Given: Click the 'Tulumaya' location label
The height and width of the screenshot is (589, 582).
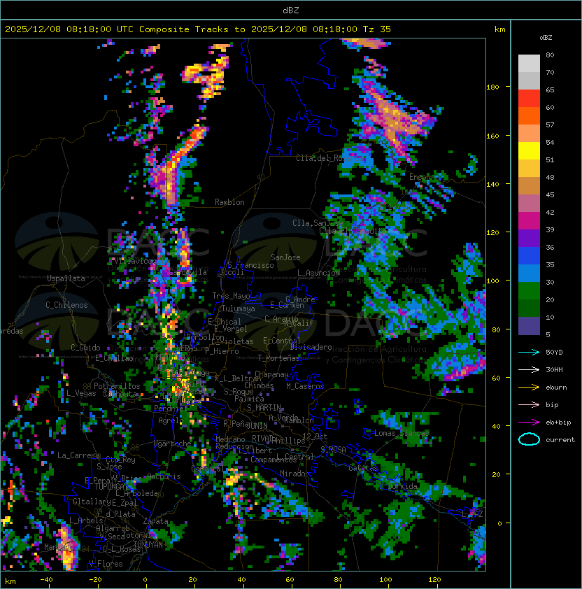Looking at the screenshot, I should 239,308.
